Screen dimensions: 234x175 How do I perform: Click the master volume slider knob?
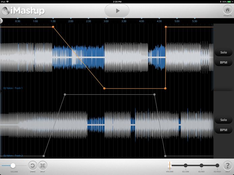coord(13,166)
